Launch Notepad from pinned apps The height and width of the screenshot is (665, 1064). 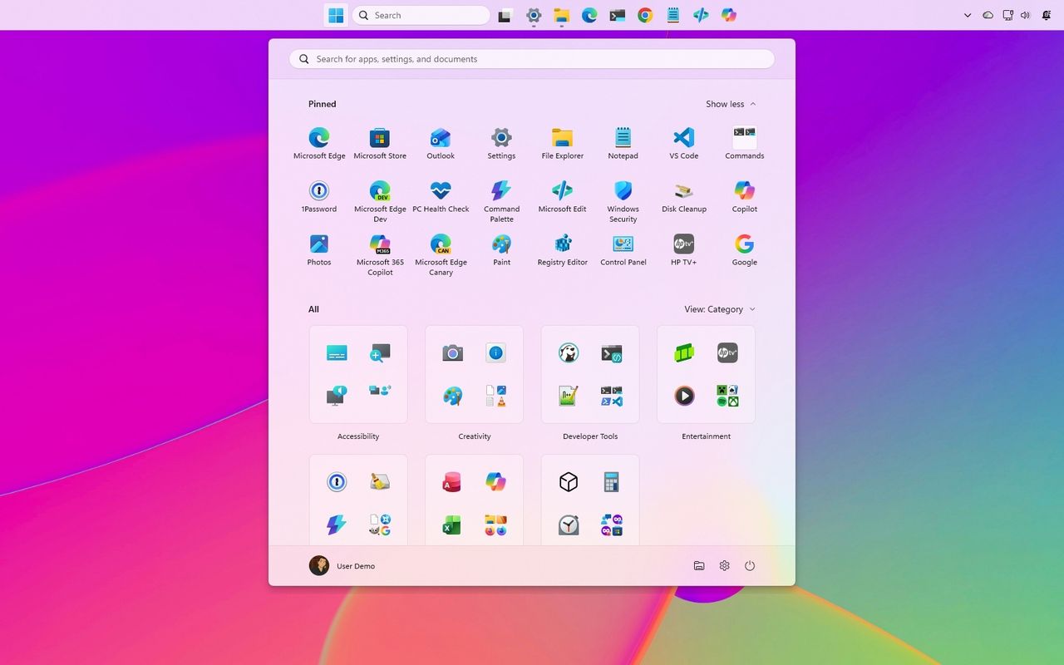(x=623, y=143)
